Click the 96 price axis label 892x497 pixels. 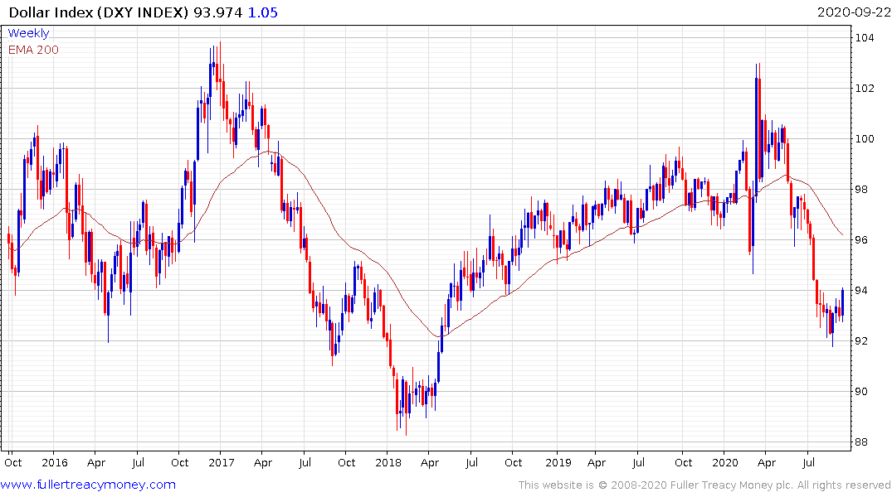point(862,239)
